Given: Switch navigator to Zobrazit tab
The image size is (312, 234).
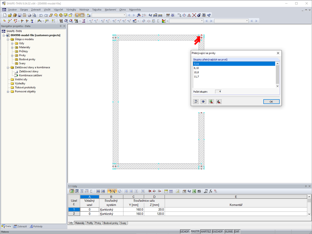Looking at the screenshot, I should click(x=20, y=227).
